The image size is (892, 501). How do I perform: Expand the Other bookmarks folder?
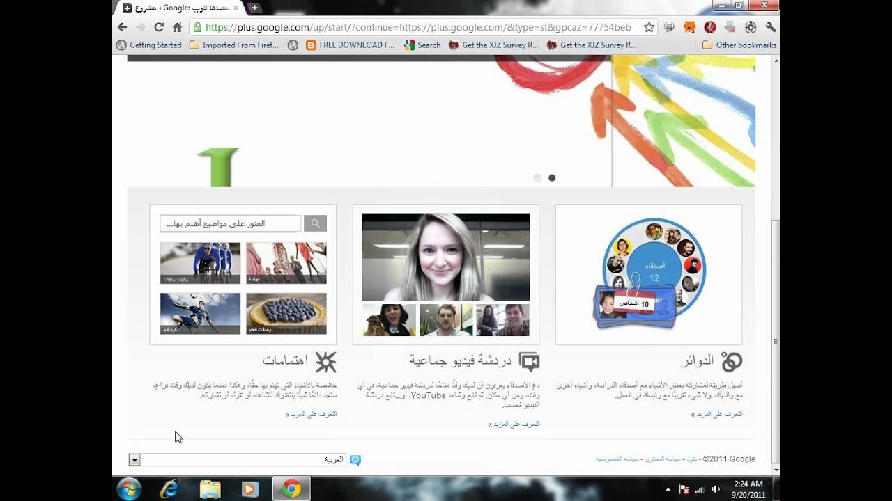(x=739, y=45)
